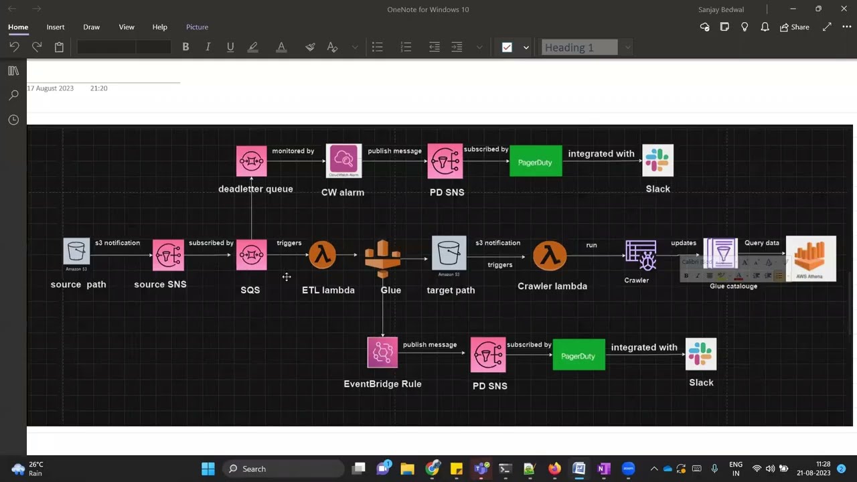Open the Heading 1 styles dropdown
This screenshot has width=857, height=482.
point(627,48)
